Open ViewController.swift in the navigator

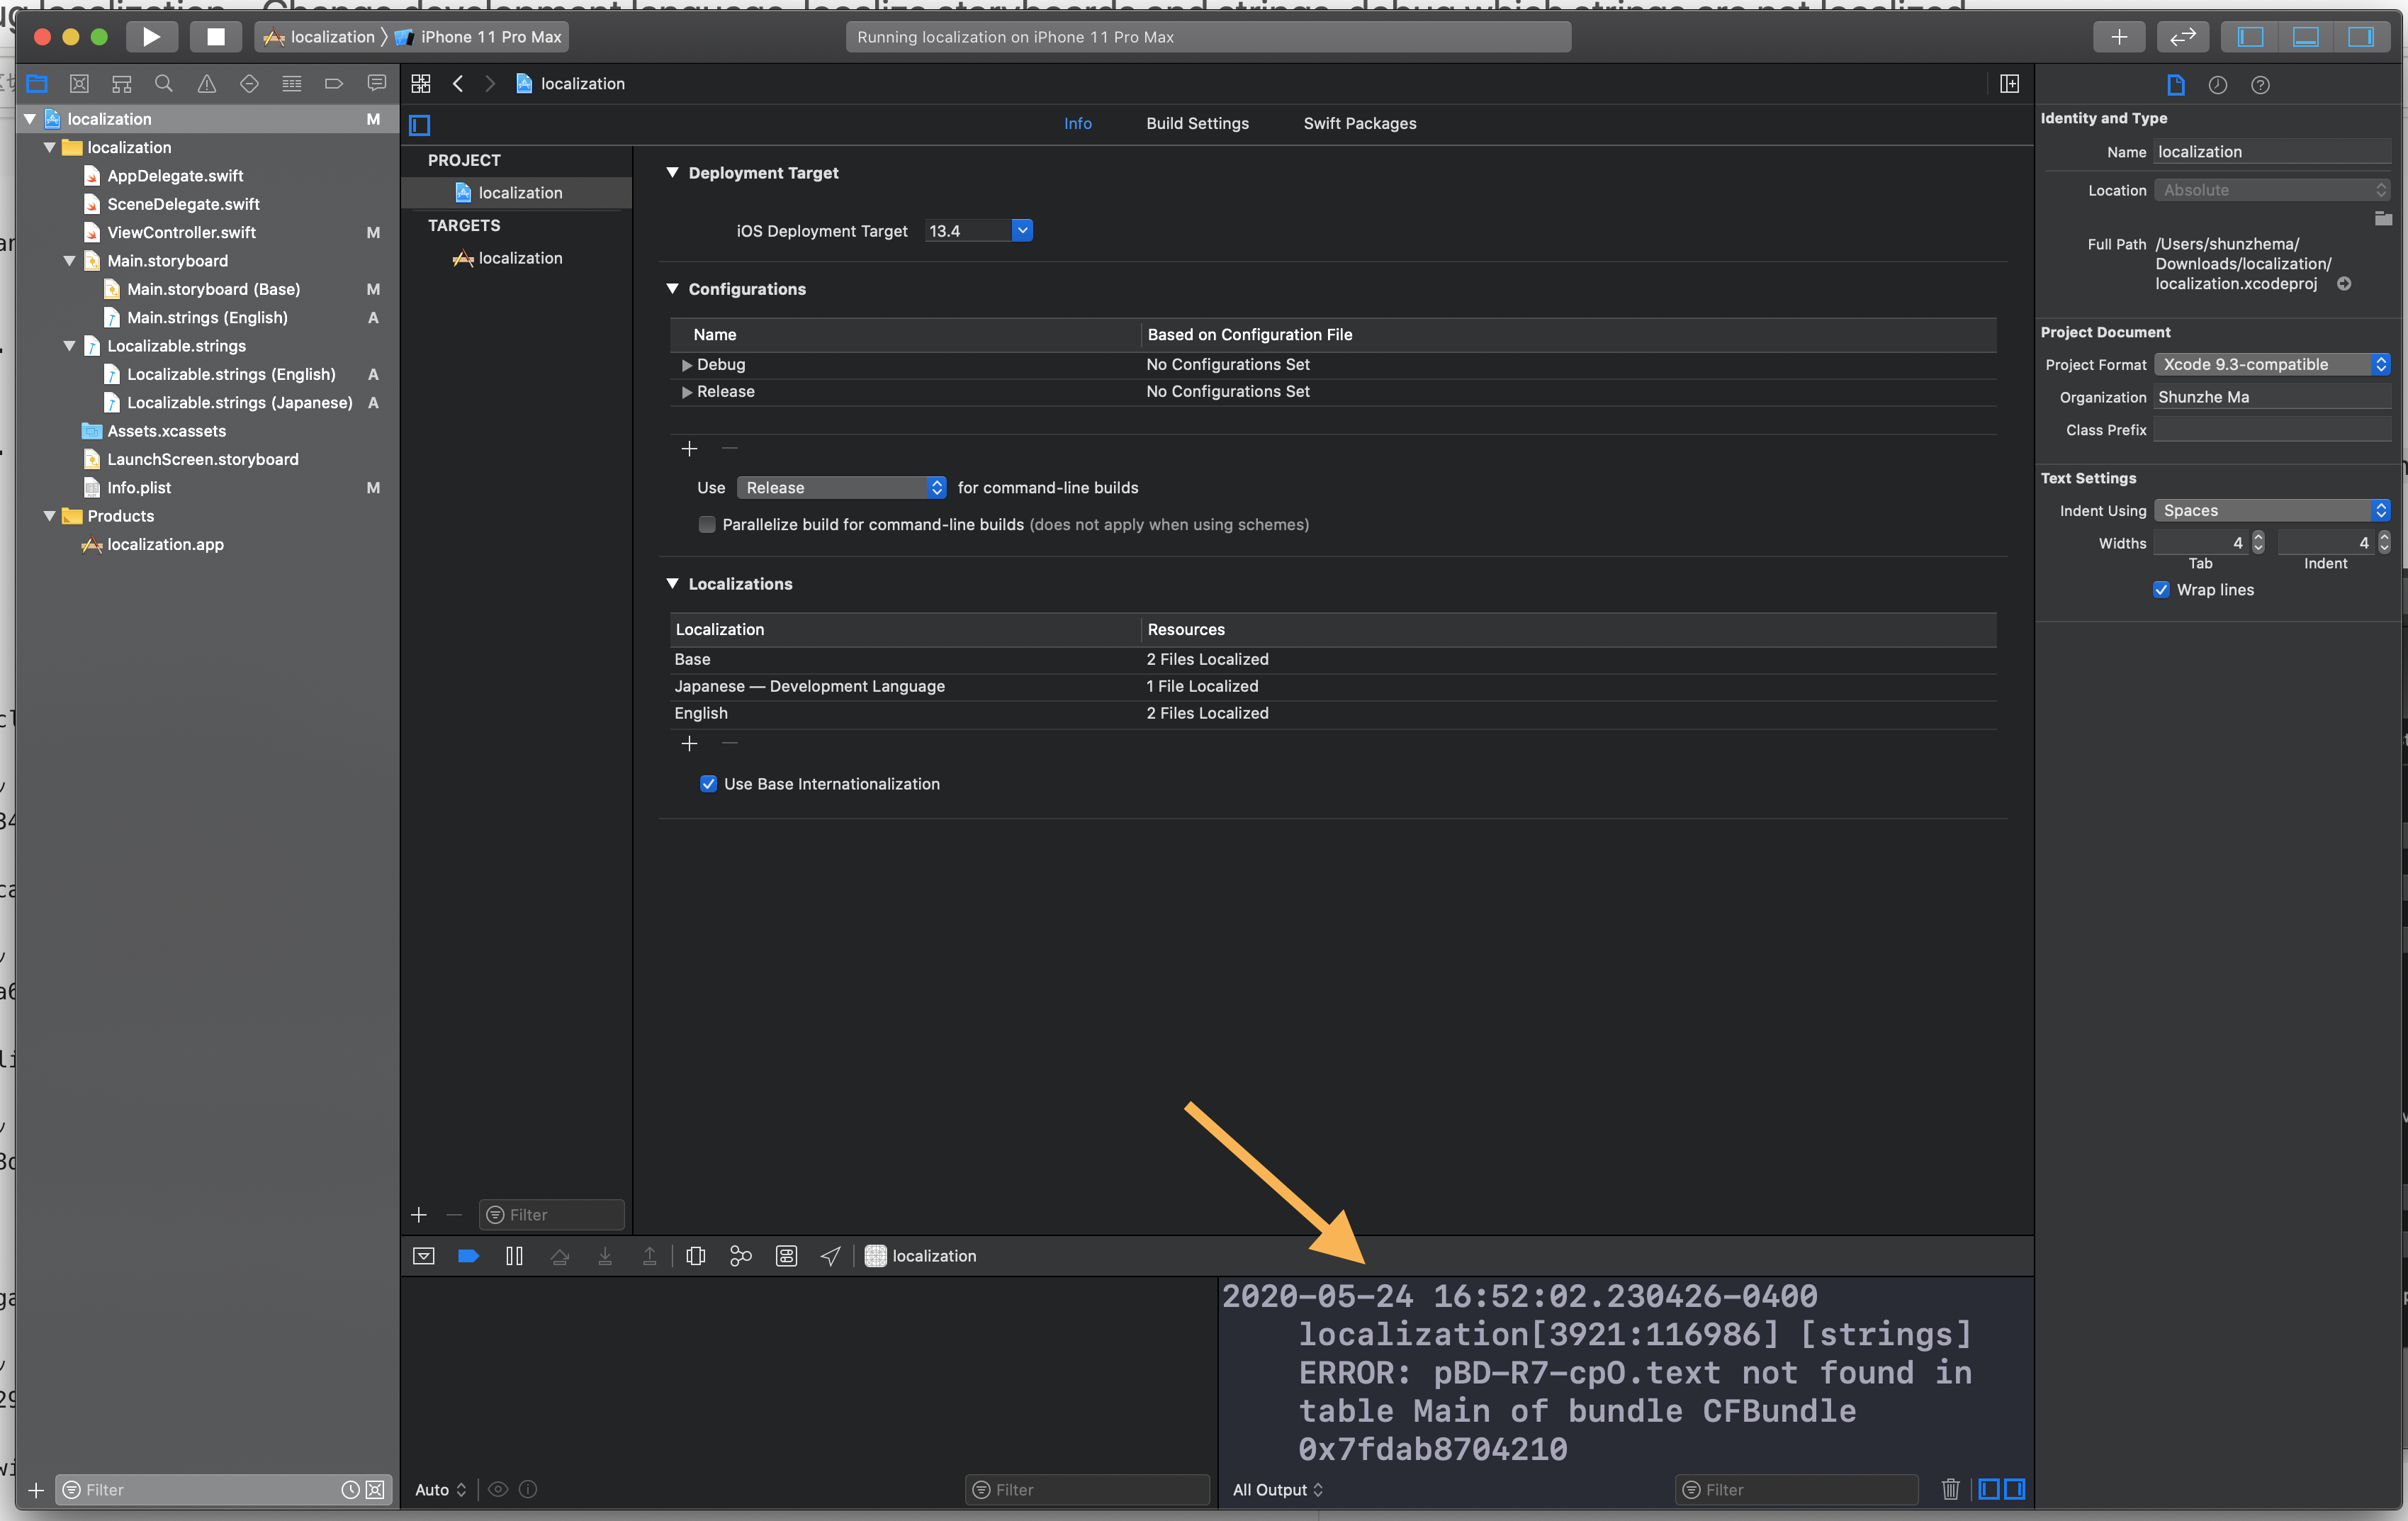pyautogui.click(x=181, y=232)
